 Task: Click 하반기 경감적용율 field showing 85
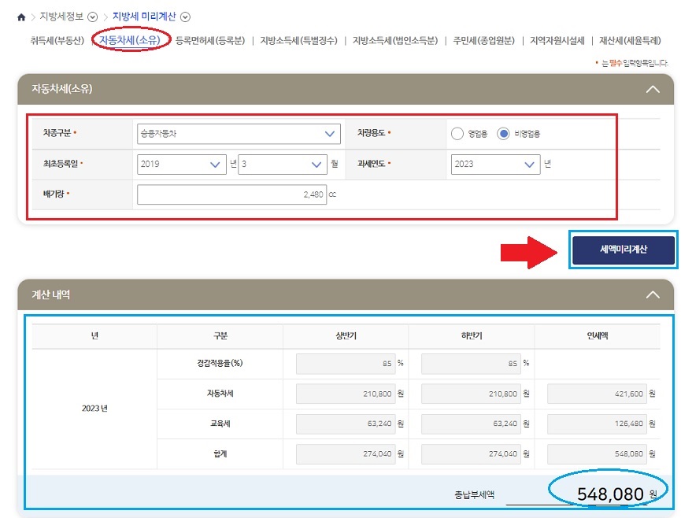[x=472, y=364]
